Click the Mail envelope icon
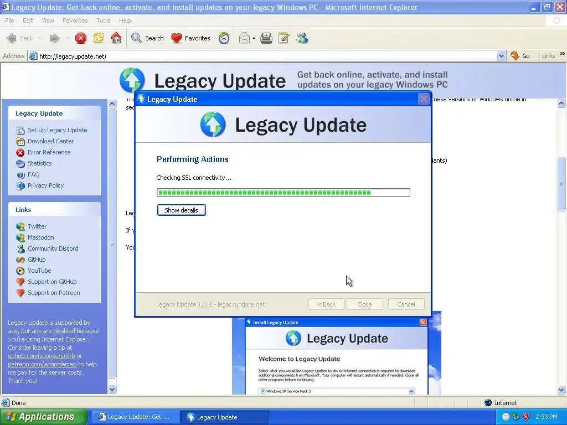This screenshot has height=425, width=567. coord(244,38)
